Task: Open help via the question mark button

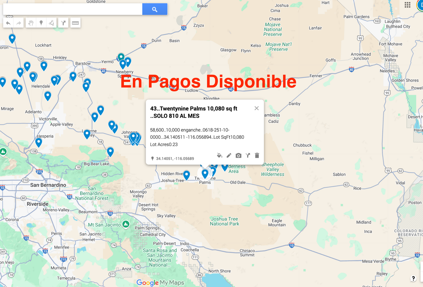Action: (x=413, y=278)
